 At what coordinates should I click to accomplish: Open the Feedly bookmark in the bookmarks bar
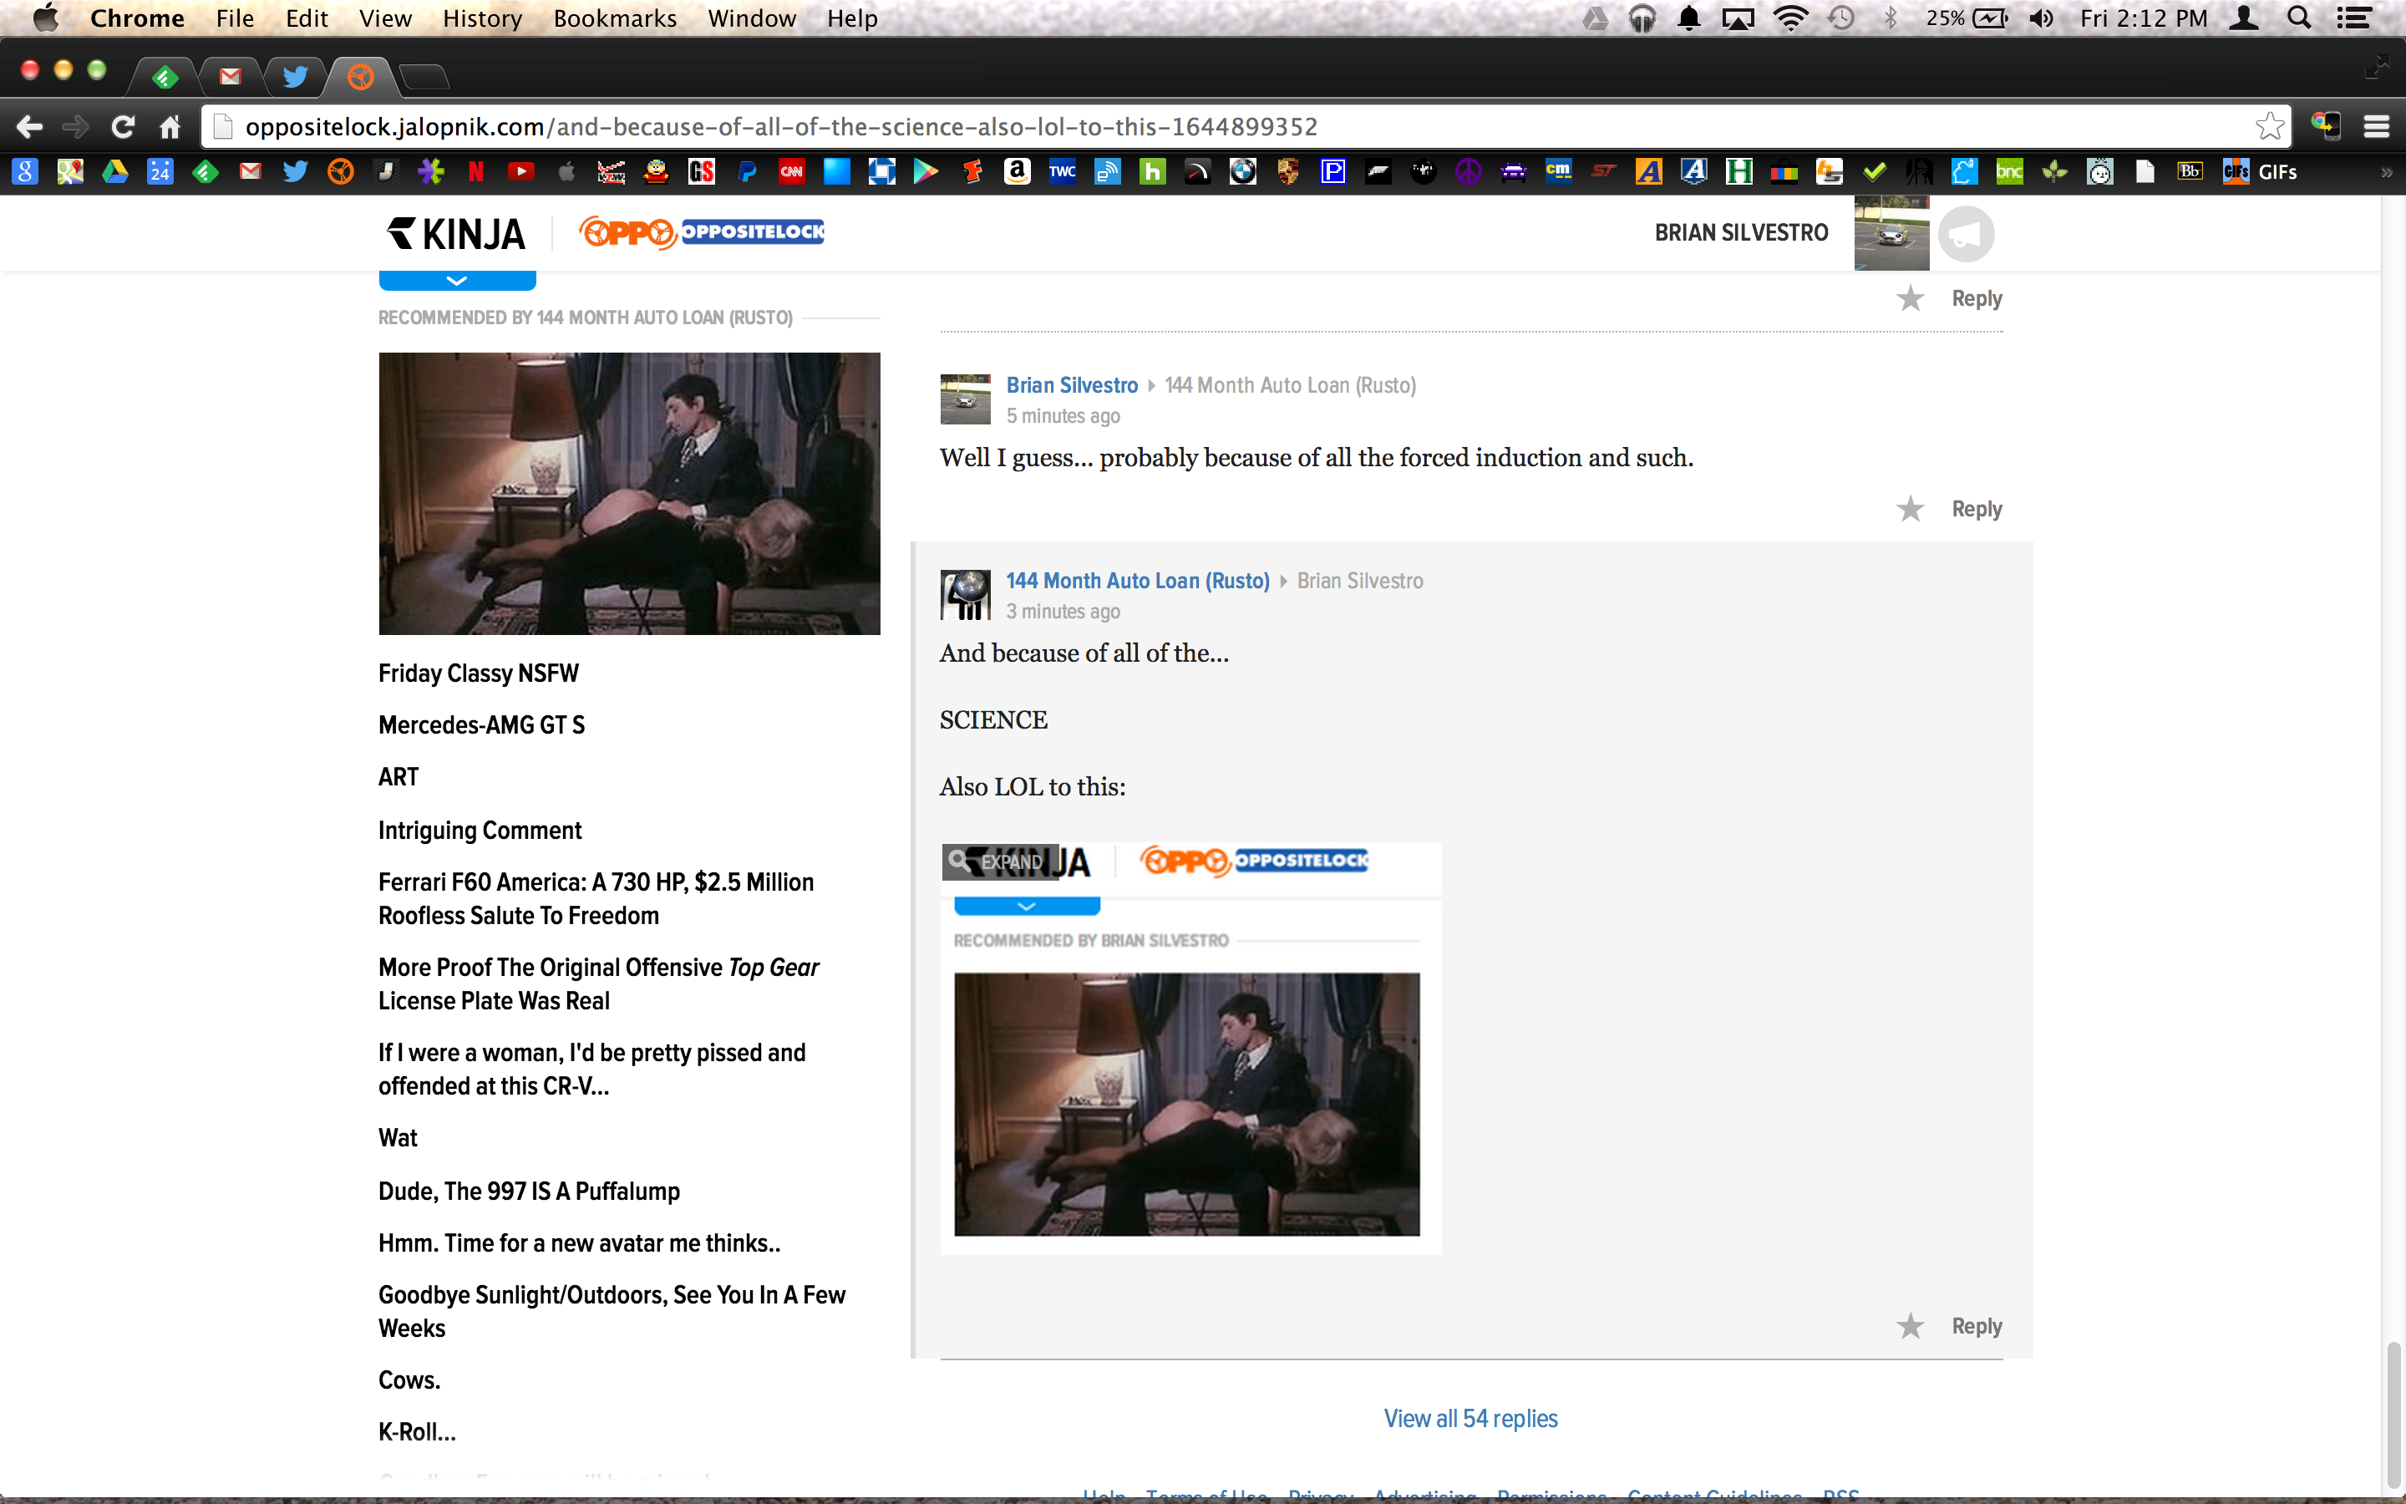(x=205, y=172)
